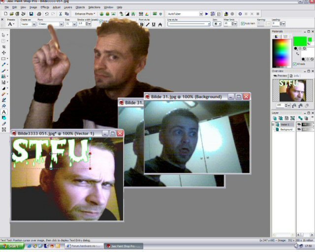Screen dimensions: 315x252
Task: Click the large green foreground material swatch
Action: coord(300,41)
